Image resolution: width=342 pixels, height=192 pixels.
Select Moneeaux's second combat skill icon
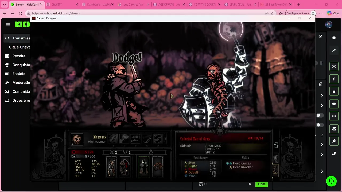click(124, 139)
